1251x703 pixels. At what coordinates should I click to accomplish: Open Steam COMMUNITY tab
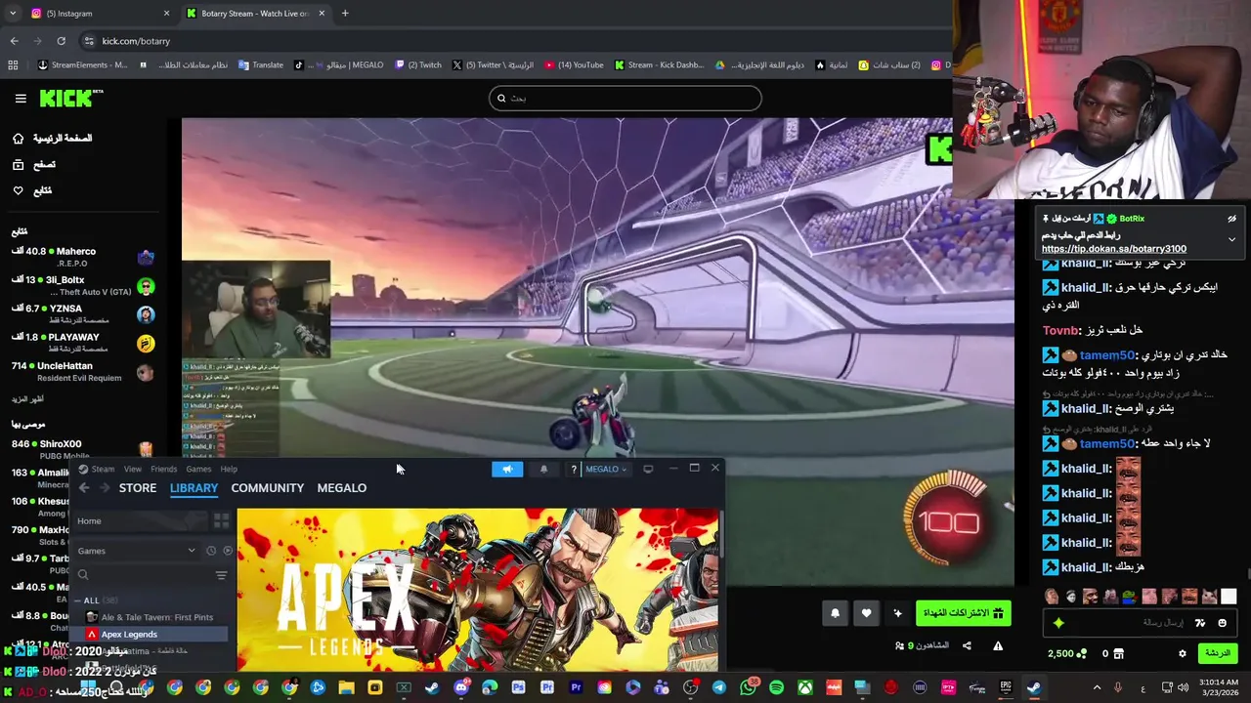pyautogui.click(x=268, y=488)
